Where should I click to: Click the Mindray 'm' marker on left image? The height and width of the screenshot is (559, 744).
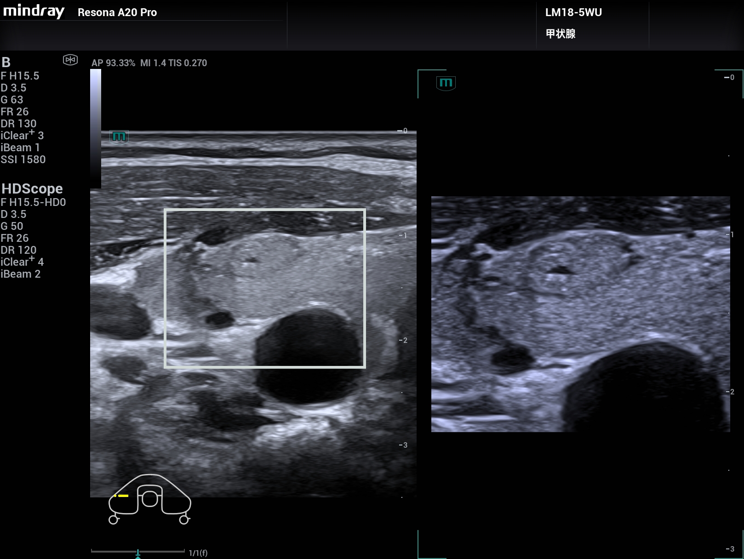(x=119, y=137)
